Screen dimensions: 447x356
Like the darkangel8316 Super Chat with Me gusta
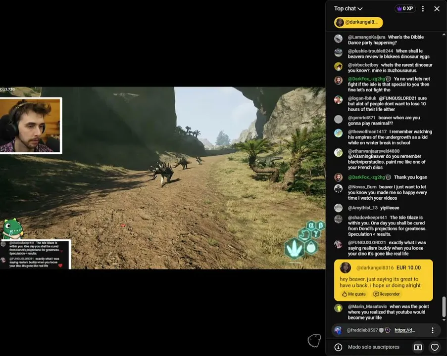tap(354, 294)
